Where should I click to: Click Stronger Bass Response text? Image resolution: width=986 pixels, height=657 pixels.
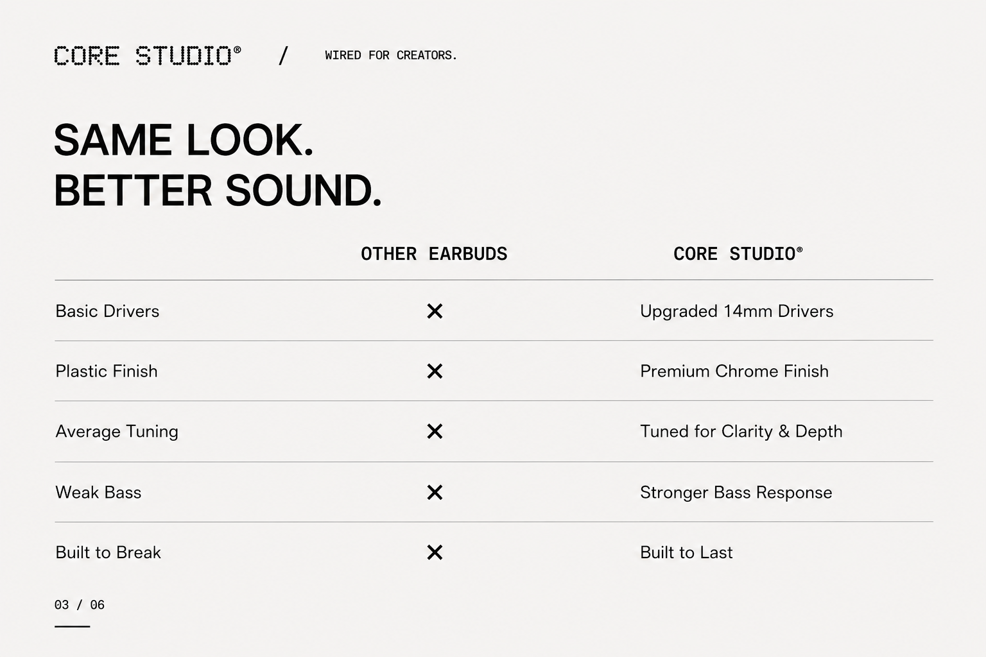736,492
